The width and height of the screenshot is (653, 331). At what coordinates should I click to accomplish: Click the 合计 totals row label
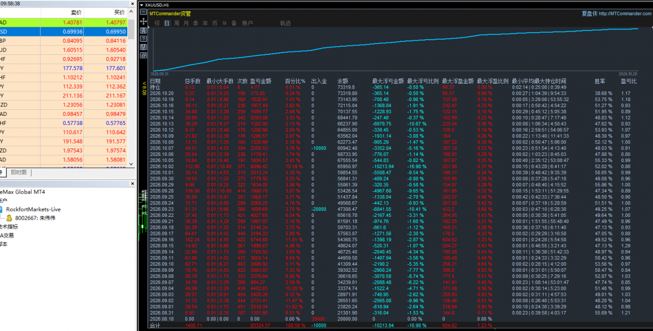click(156, 326)
